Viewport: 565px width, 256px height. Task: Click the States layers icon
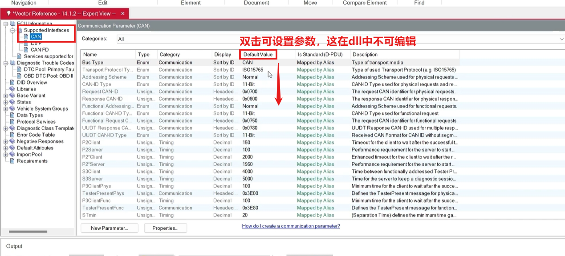(x=12, y=102)
